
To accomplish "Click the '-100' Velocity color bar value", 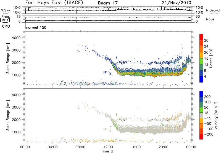I will click(209, 129).
